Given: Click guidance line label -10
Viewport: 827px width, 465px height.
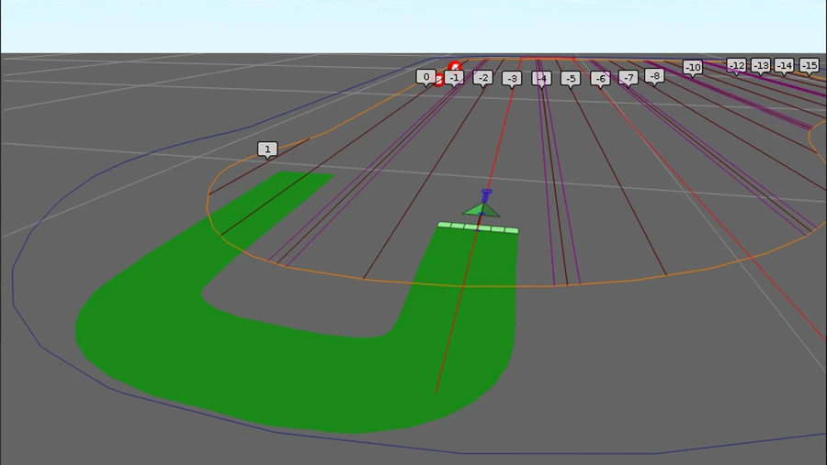Looking at the screenshot, I should [693, 67].
